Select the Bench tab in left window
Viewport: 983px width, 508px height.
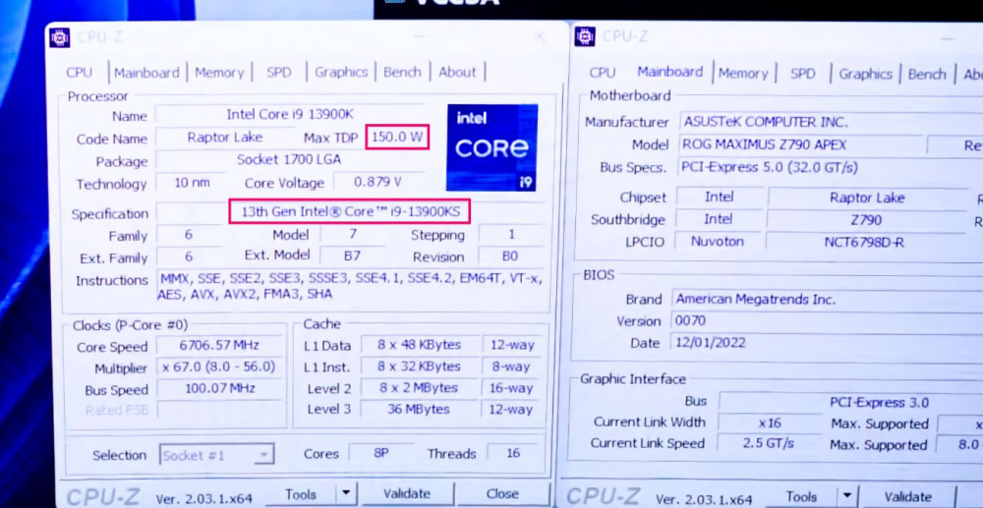pos(402,72)
